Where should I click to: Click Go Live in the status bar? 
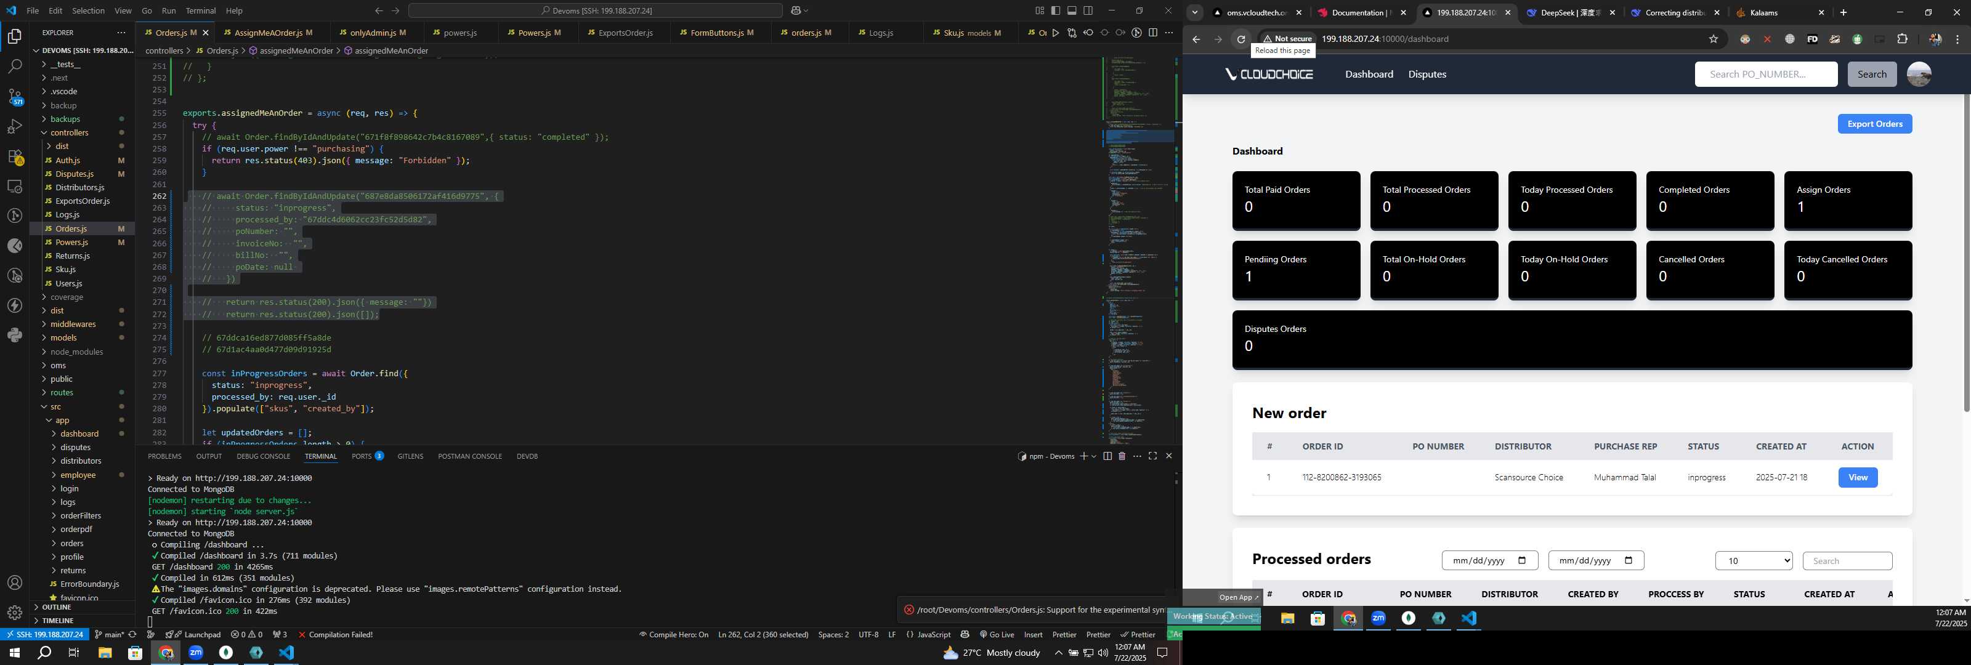pyautogui.click(x=996, y=634)
